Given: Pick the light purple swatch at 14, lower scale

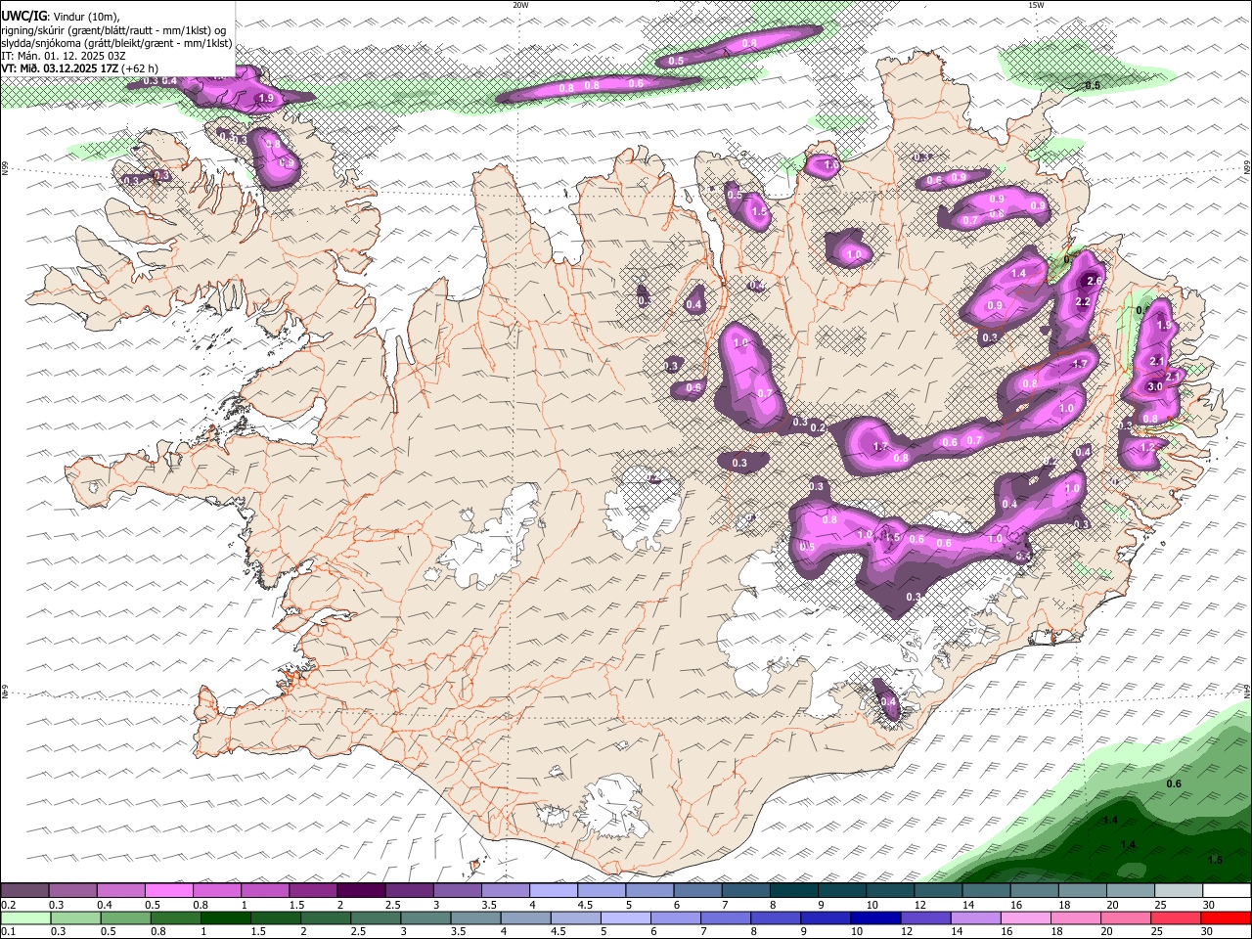Looking at the screenshot, I should point(975,918).
